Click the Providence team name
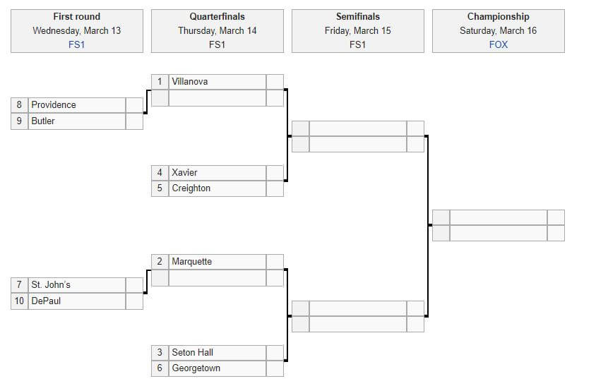 click(x=54, y=105)
